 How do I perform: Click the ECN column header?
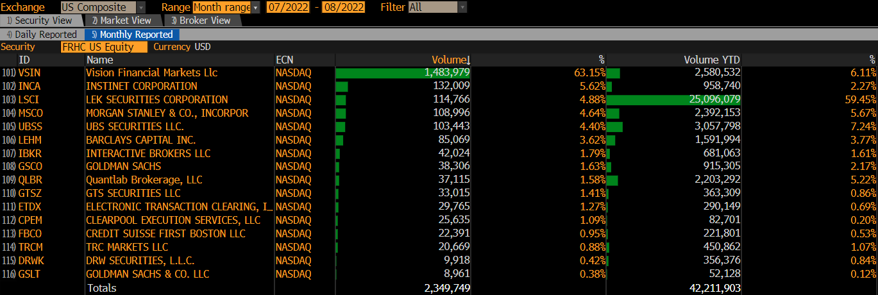click(285, 60)
